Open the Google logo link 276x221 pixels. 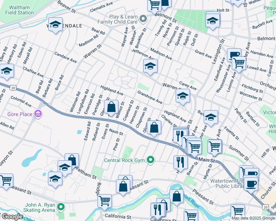12,217
